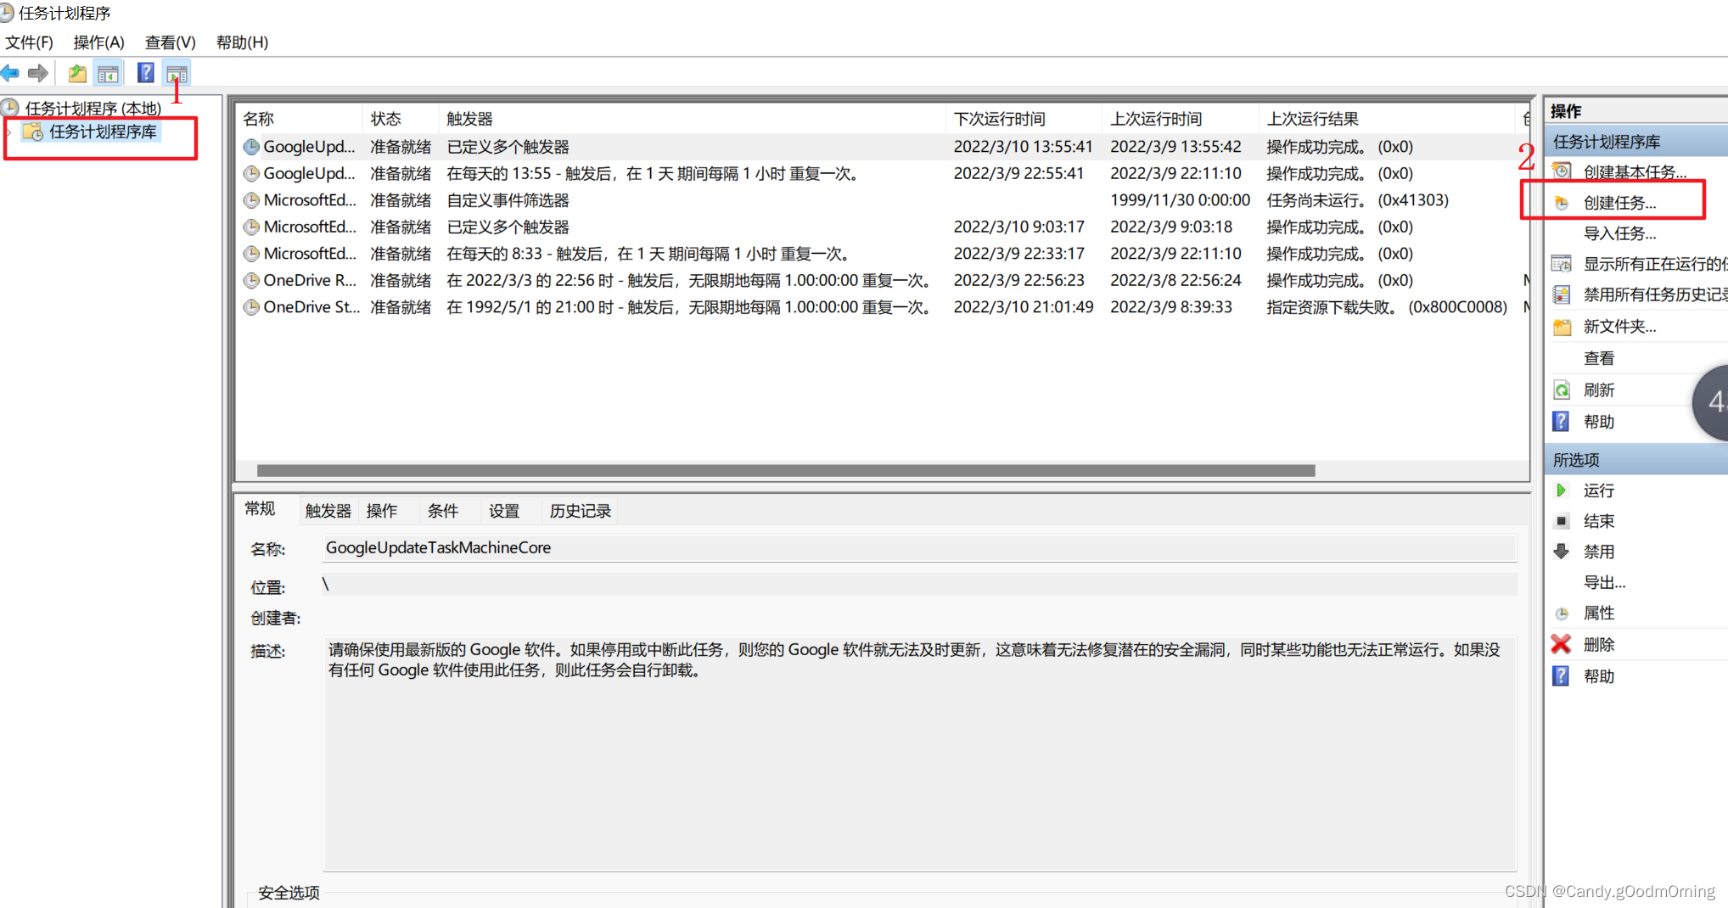The width and height of the screenshot is (1728, 908).
Task: Click the 创建基本任务 wizard icon
Action: [x=1562, y=171]
